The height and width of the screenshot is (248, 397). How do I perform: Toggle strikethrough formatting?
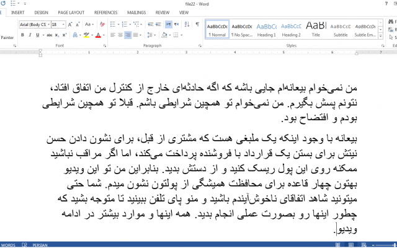50,35
